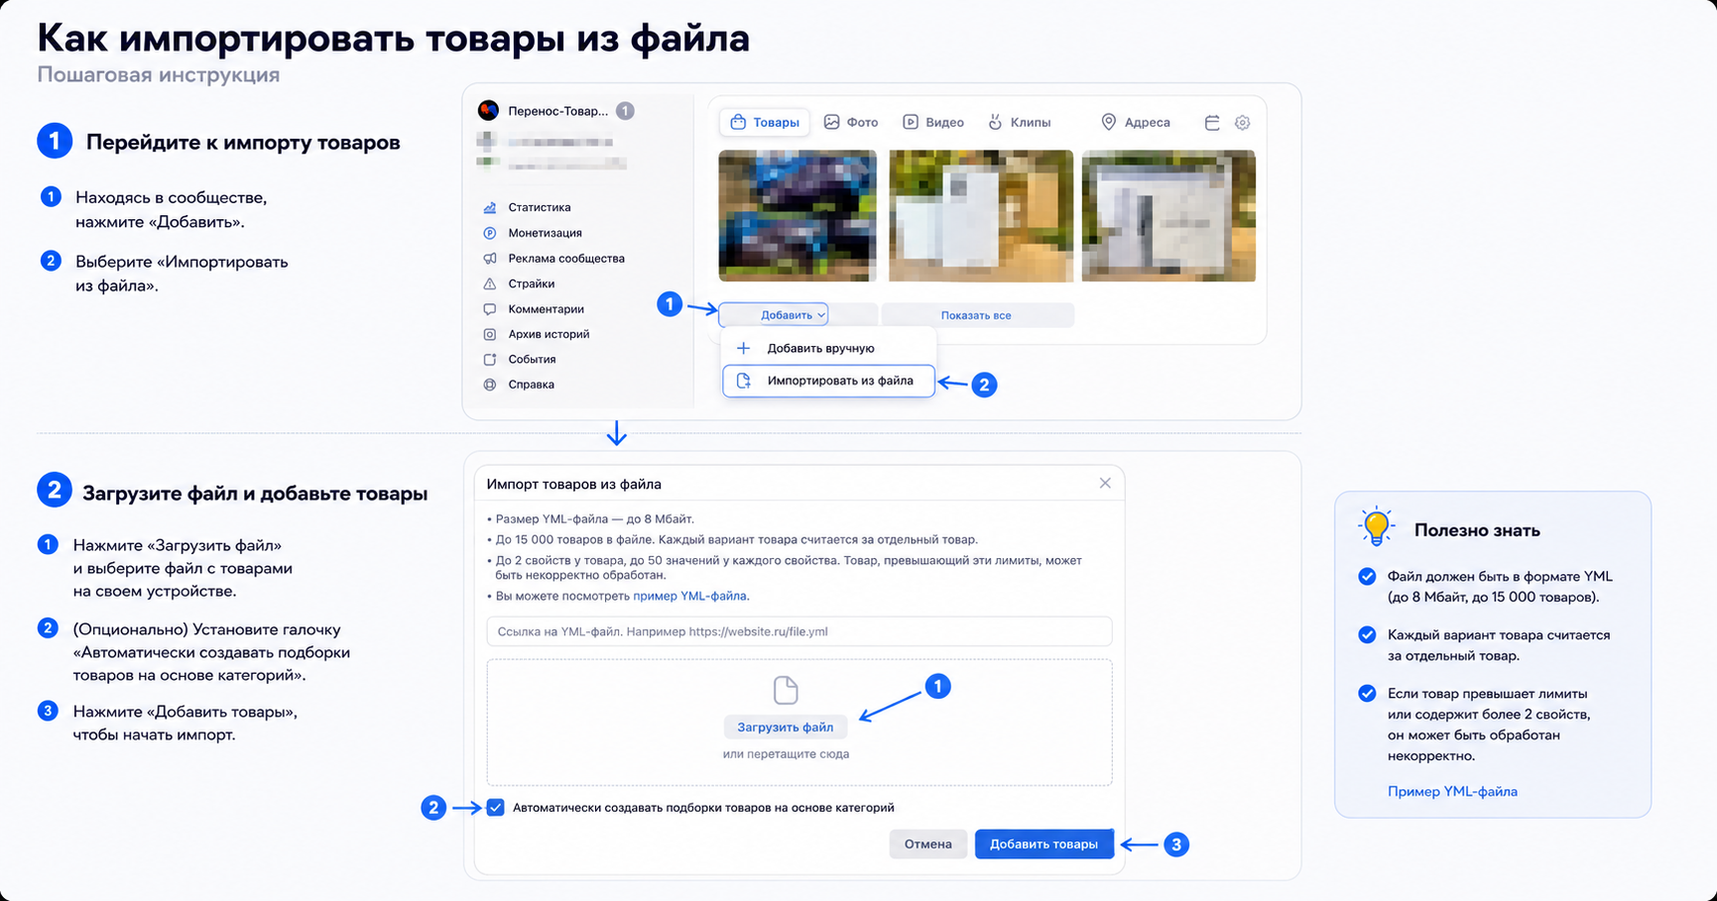Open Статистика in the sidebar
This screenshot has width=1717, height=901.
tap(540, 207)
